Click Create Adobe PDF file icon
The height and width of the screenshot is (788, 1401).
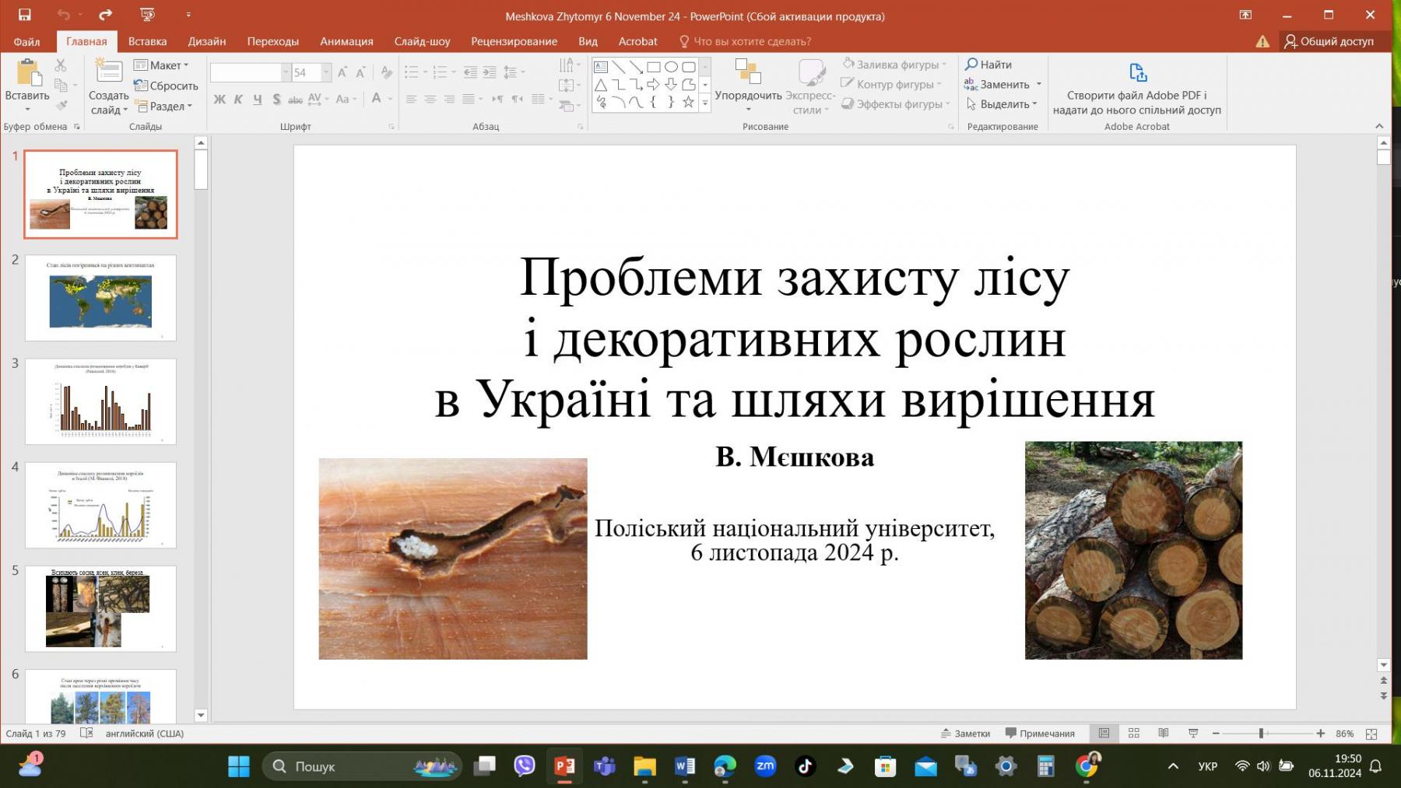[x=1137, y=73]
